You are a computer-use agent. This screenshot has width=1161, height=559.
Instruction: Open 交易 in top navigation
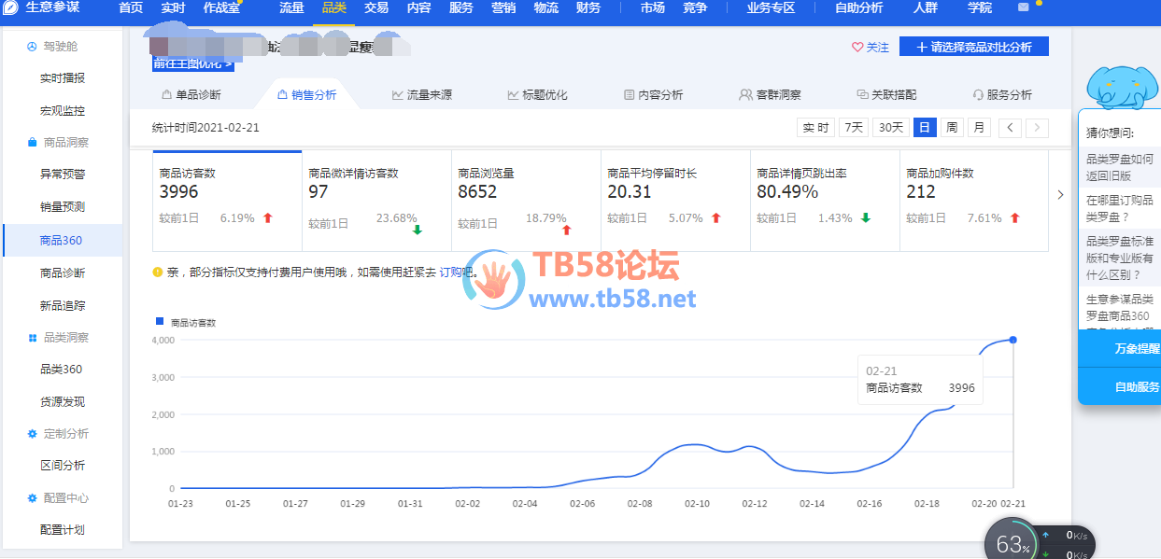[376, 8]
